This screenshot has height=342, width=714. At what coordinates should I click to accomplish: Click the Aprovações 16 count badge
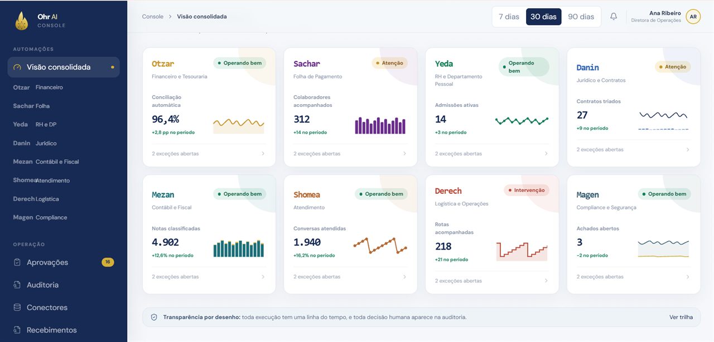(108, 262)
